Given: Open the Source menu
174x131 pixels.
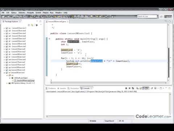Looking at the screenshot, I should (14, 13).
